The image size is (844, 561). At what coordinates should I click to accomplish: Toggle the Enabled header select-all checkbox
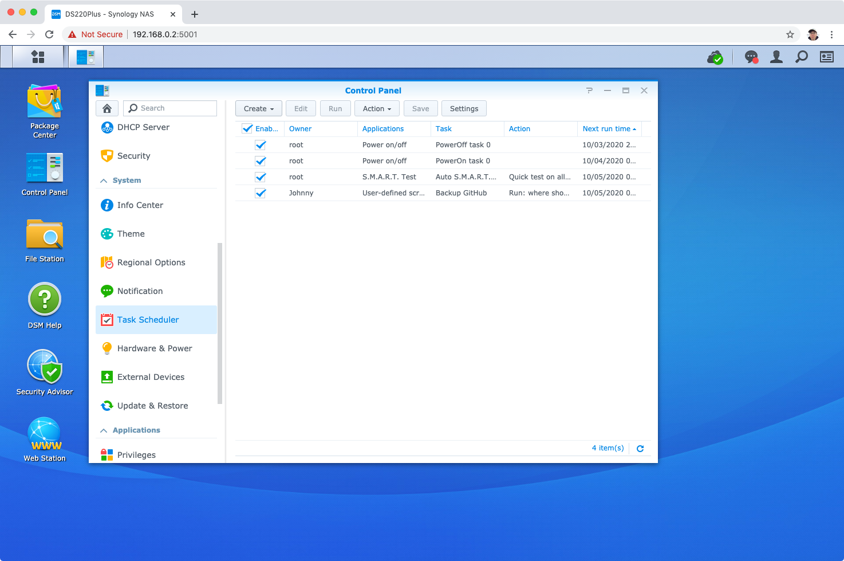pos(247,129)
